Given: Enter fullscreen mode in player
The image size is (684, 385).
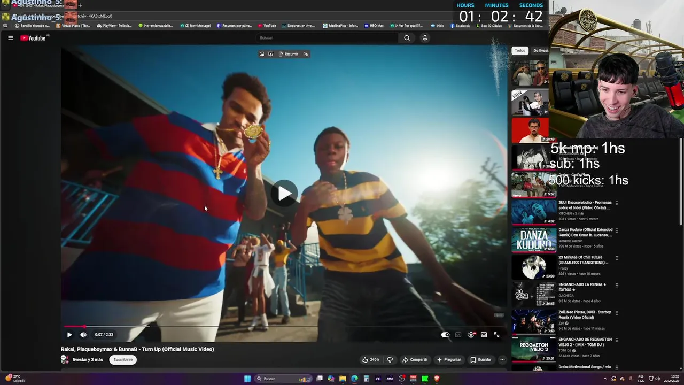Looking at the screenshot, I should (496, 335).
